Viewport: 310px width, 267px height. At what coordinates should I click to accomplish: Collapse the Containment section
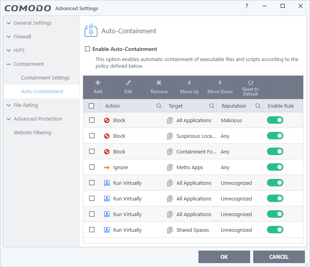9,64
